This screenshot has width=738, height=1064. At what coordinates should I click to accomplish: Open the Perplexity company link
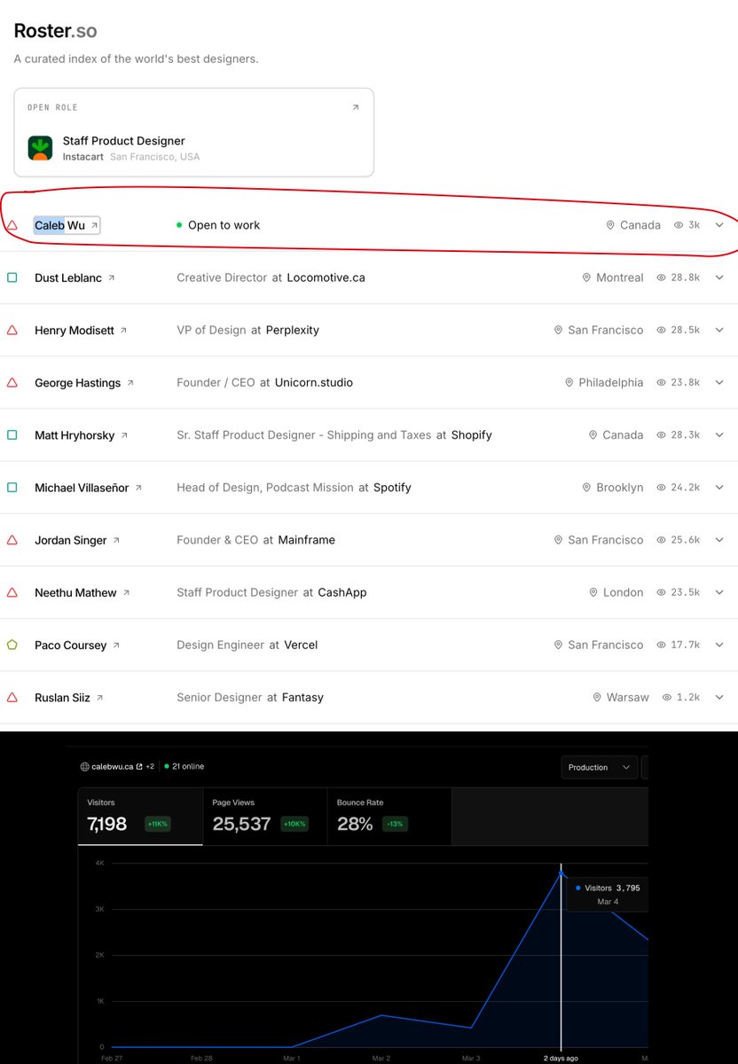pyautogui.click(x=293, y=330)
